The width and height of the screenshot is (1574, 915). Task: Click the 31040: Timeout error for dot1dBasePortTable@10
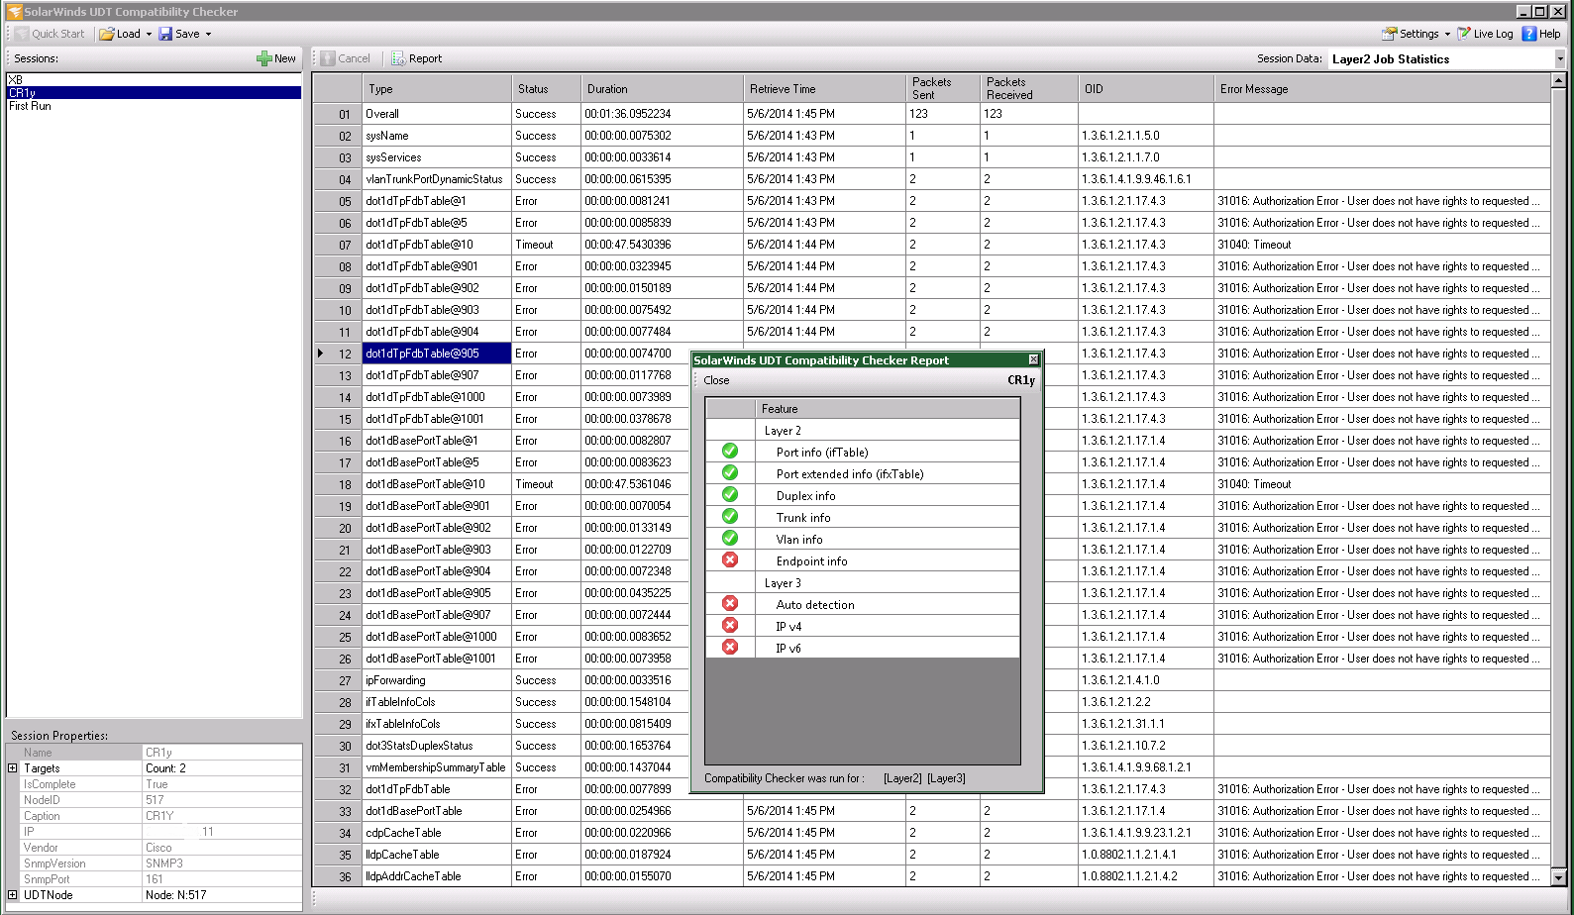tap(1382, 484)
